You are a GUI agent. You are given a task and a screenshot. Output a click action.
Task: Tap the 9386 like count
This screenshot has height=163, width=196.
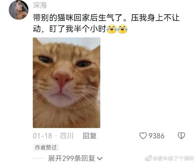(157, 136)
